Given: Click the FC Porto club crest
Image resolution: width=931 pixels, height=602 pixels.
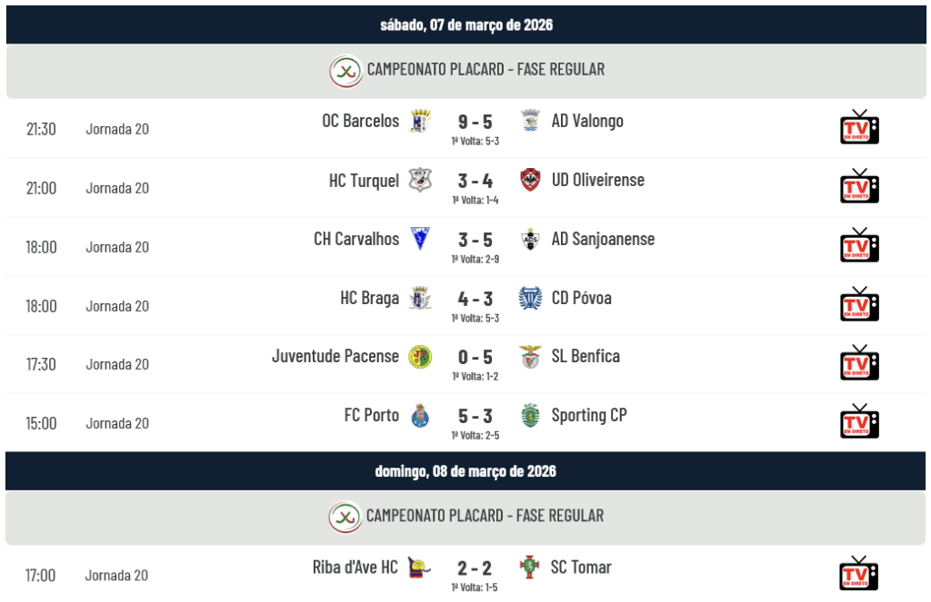Looking at the screenshot, I should coord(419,416).
